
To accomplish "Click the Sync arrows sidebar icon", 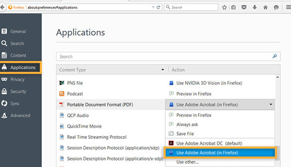I will (x=4, y=103).
